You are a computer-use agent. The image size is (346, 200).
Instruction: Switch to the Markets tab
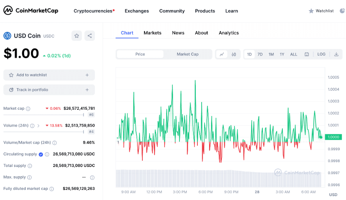click(x=152, y=33)
